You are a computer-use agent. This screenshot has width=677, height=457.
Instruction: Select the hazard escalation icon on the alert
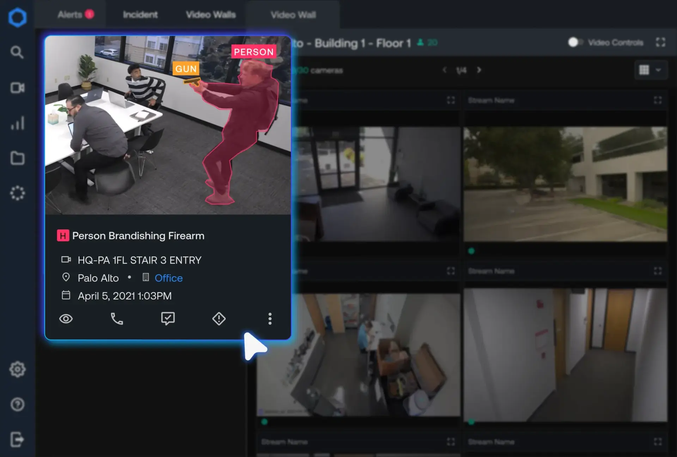click(219, 319)
